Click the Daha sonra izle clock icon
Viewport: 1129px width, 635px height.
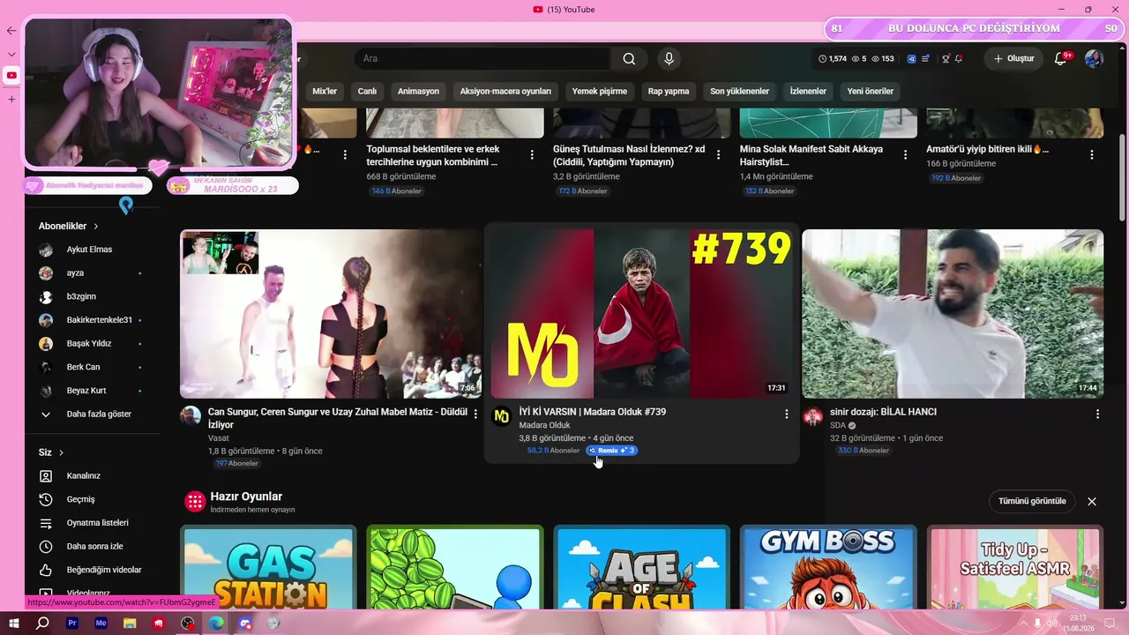click(46, 546)
